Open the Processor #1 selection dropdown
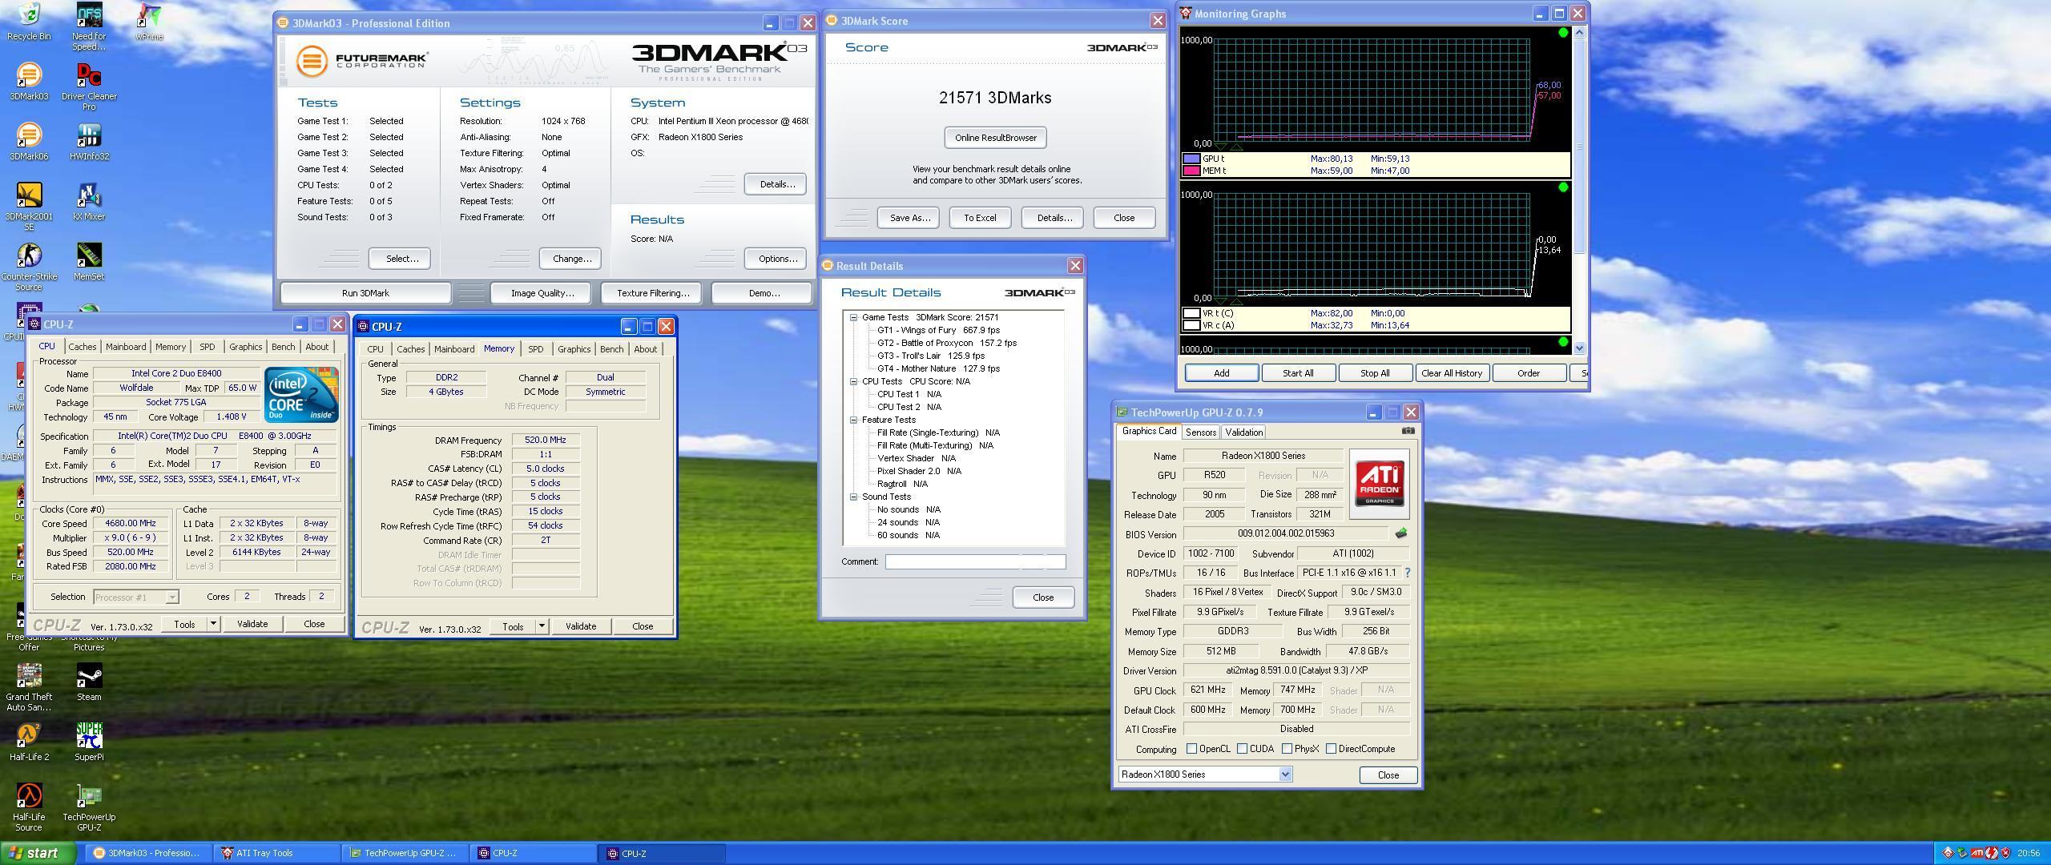 [171, 597]
